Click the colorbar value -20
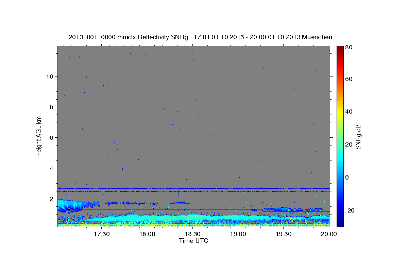 click(351, 211)
